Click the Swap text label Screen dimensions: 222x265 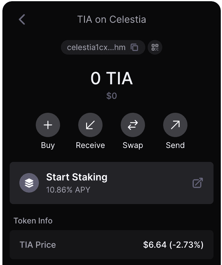tap(133, 145)
